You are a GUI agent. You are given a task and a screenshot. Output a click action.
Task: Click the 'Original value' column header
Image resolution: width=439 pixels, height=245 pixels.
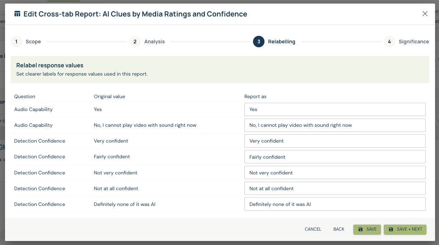point(109,96)
